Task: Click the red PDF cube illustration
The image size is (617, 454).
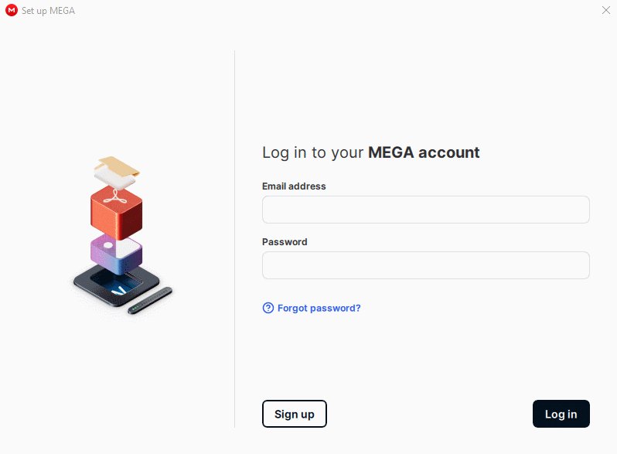Action: [117, 213]
